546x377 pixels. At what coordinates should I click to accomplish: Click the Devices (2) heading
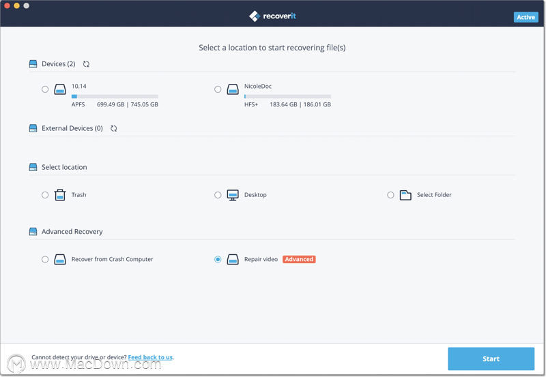pyautogui.click(x=59, y=64)
